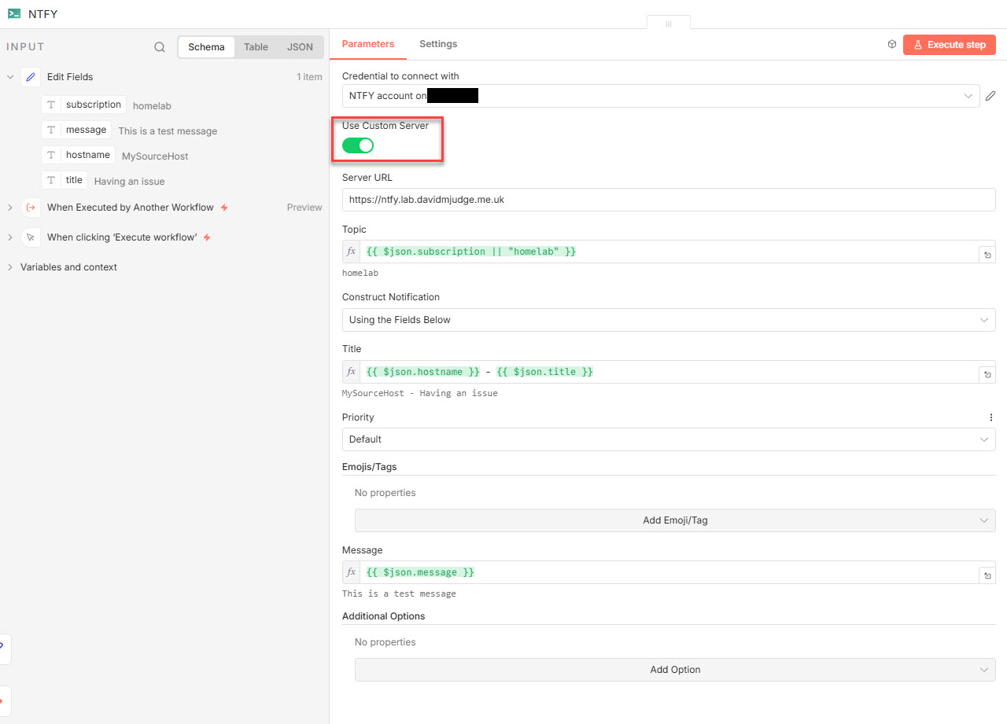This screenshot has height=724, width=1007.
Task: Open search in the INPUT panel
Action: 160,46
